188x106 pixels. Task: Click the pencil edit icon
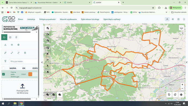coord(5,53)
